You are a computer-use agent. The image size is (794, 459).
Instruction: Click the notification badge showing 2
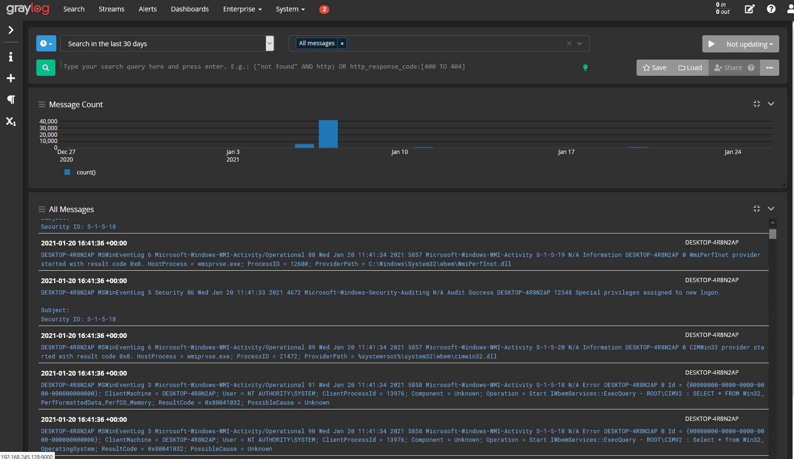coord(324,10)
